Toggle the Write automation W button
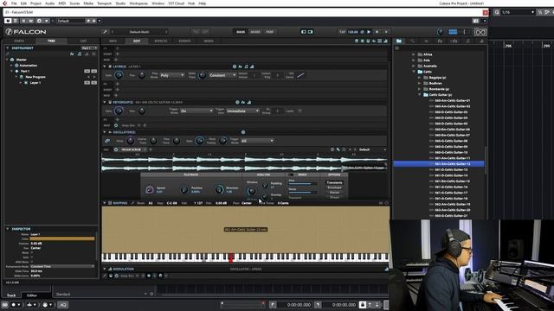The height and width of the screenshot is (311, 554). (31, 21)
